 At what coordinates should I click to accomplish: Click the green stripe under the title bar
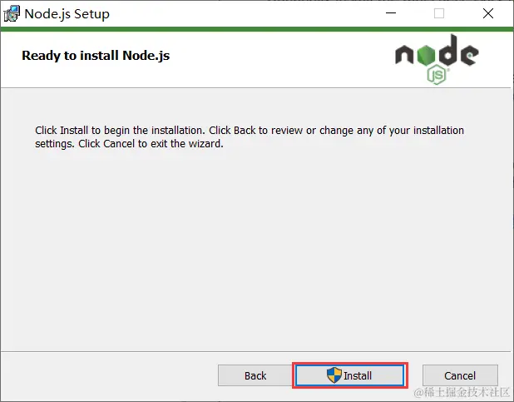[x=250, y=30]
